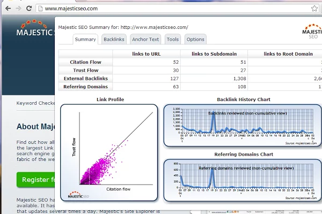Click the page icon in the address bar
Image resolution: width=322 pixels, height=214 pixels.
40,9
